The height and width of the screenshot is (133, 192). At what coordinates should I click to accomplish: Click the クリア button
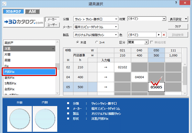[x=178, y=27]
